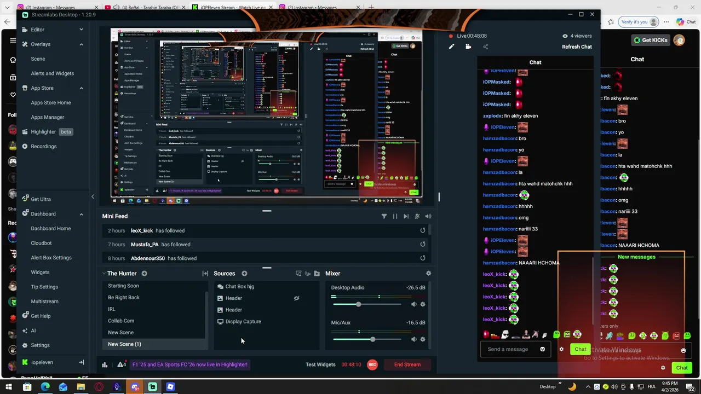Collapse the Dashboard sidebar section
Viewport: 701px width, 394px height.
pos(81,214)
